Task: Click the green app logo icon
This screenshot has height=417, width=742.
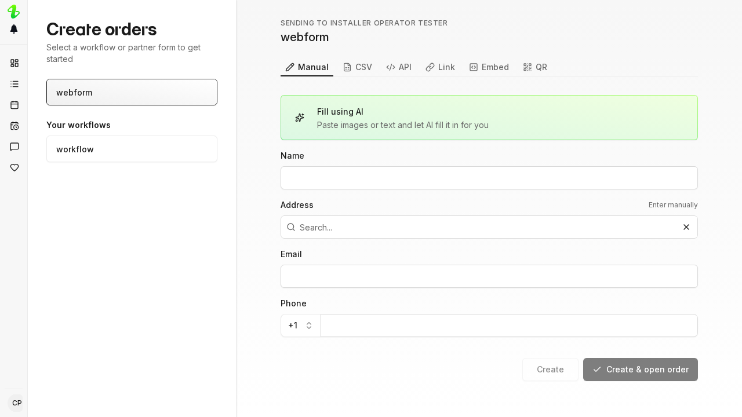Action: tap(14, 12)
